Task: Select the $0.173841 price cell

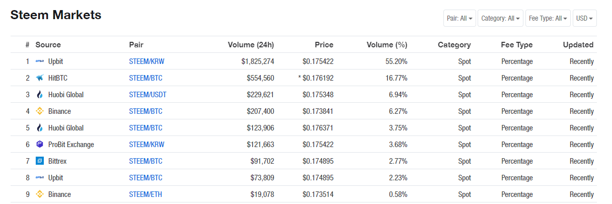Action: (x=318, y=111)
